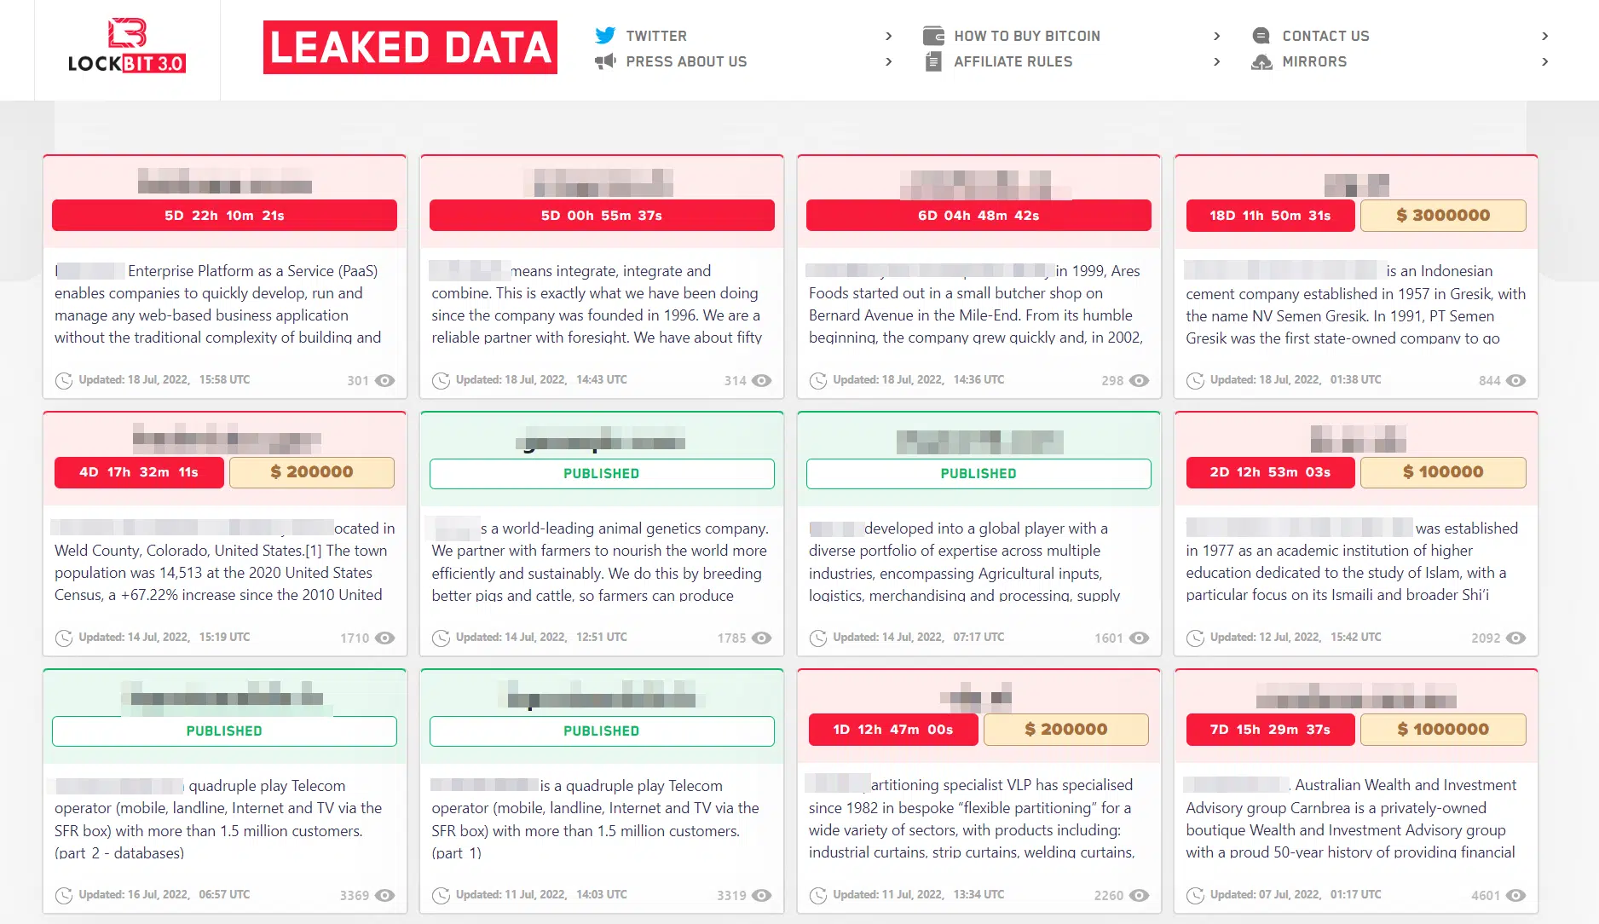Click the megaphone icon beside Press About Us
Viewport: 1599px width, 924px height.
tap(605, 61)
